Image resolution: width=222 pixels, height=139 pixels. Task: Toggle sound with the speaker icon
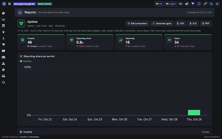coord(181,4)
